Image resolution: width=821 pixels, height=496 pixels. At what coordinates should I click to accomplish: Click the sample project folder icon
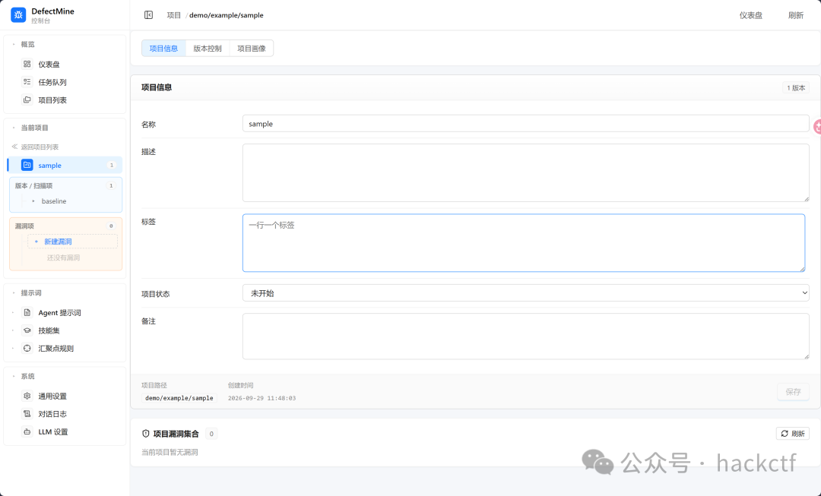click(x=27, y=165)
